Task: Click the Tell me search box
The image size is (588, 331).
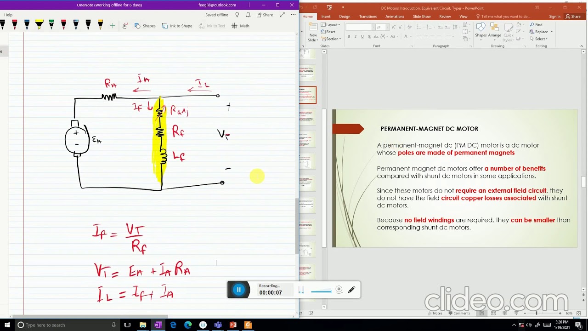Action: [503, 17]
